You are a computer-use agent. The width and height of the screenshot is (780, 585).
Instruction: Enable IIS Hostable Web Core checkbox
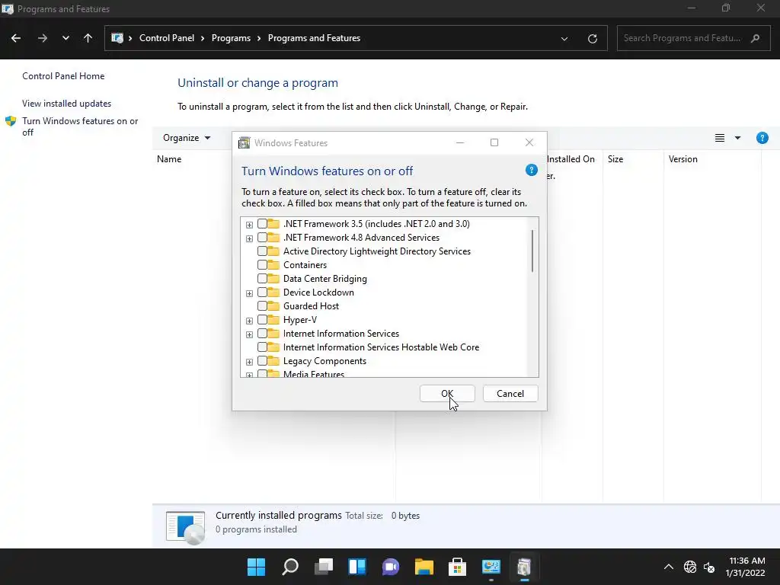[x=262, y=347]
